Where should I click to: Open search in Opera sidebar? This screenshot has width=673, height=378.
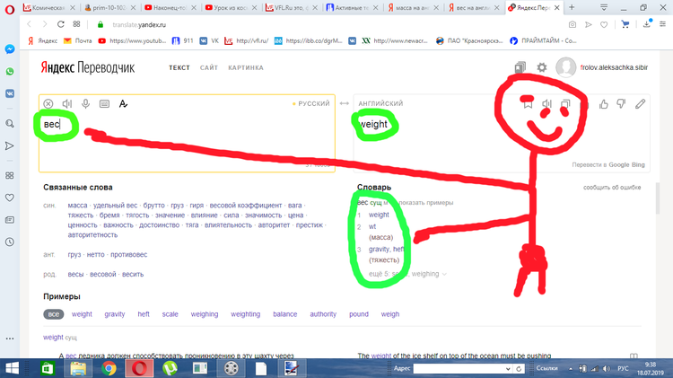10,124
